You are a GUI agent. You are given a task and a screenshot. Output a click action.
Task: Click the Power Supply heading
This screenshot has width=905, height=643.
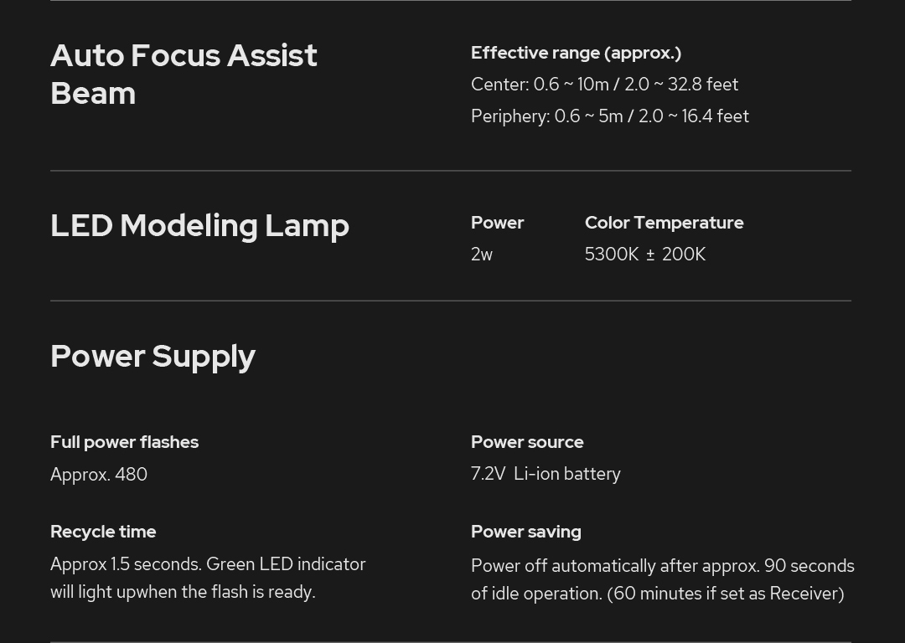click(153, 356)
